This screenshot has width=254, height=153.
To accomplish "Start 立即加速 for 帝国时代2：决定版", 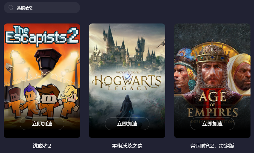I will tap(212, 124).
